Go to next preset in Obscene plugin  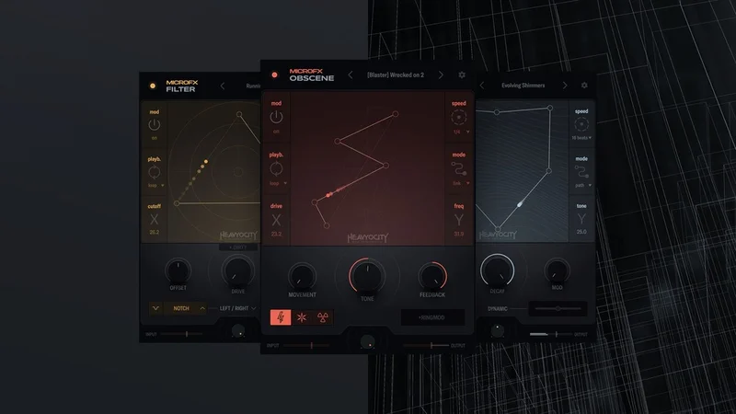(x=441, y=75)
